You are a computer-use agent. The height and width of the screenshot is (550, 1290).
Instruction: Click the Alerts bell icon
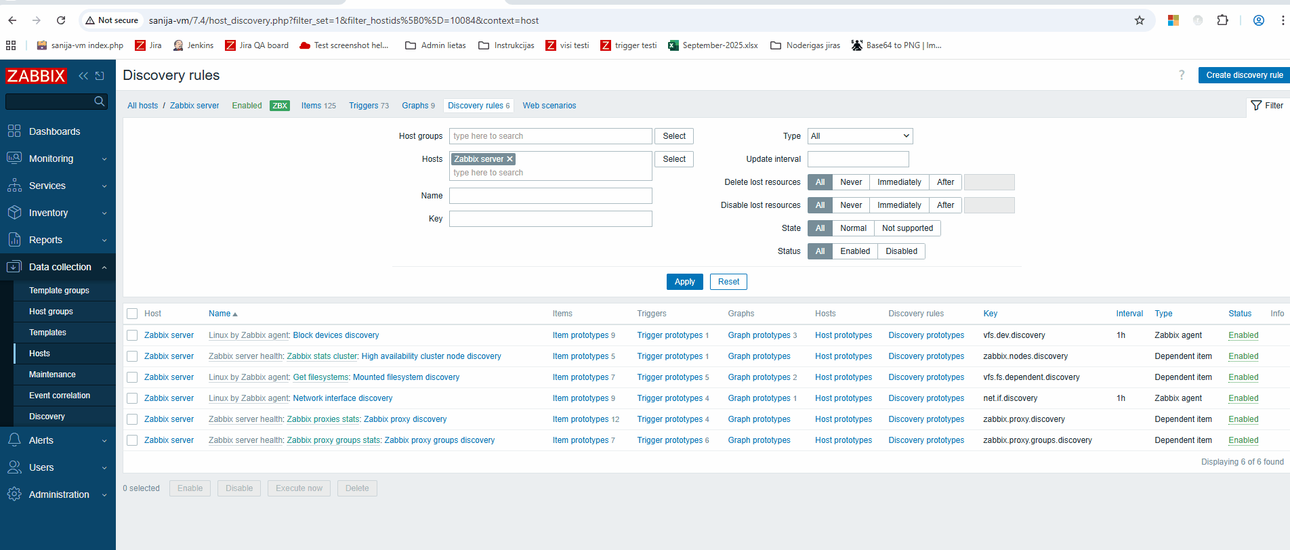coord(14,440)
